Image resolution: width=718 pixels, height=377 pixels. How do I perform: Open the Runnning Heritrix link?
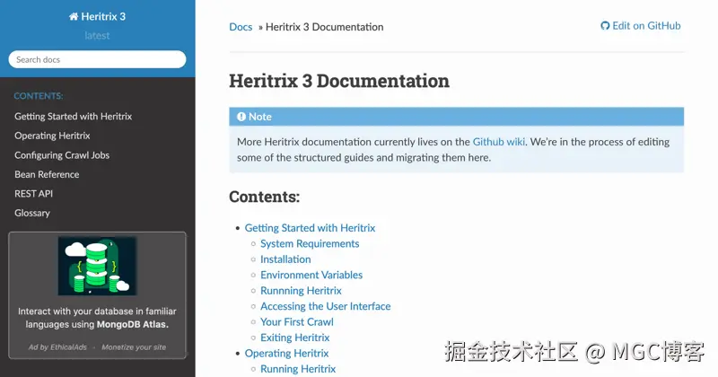click(x=301, y=291)
